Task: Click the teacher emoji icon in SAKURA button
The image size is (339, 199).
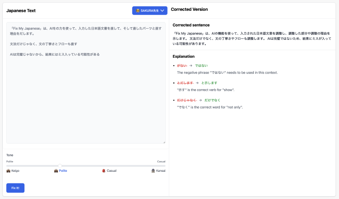Action: (x=137, y=11)
